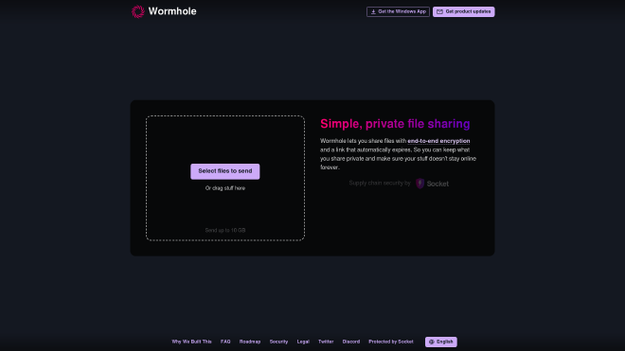
Task: Open Why We Built This link
Action: coord(191,342)
